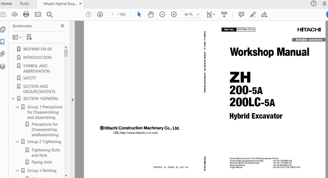Click the Print file icon
328x178 pixels.
[x=26, y=14]
